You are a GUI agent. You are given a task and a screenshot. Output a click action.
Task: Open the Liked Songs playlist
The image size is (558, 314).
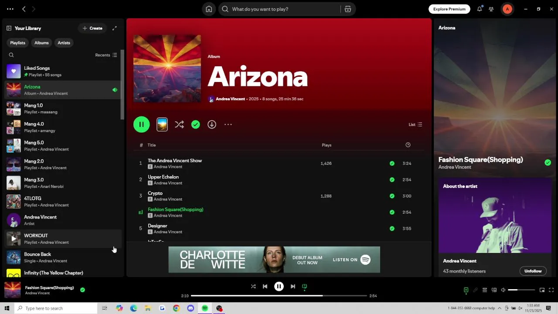coord(62,71)
